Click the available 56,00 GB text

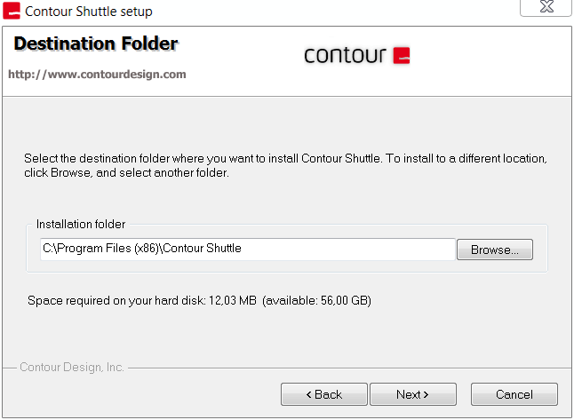click(x=316, y=300)
